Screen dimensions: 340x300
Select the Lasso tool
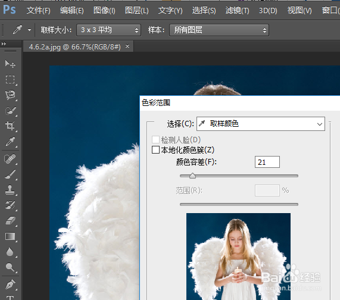[10, 95]
